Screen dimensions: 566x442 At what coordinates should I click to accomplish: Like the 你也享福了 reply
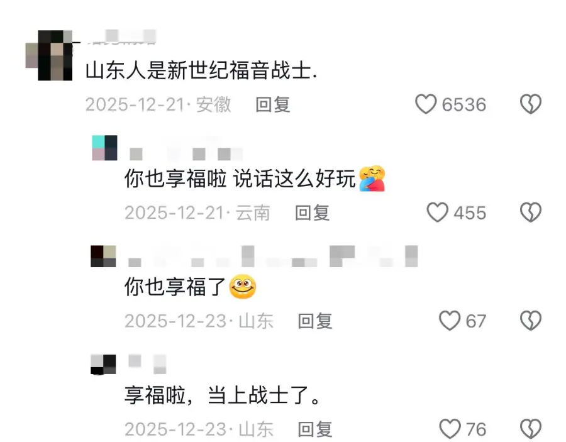(450, 321)
